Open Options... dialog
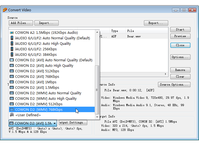Screen dimensions: 199x149 (x=180, y=57)
